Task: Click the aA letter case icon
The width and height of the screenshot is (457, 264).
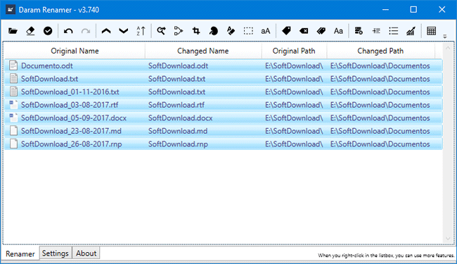Action: point(266,31)
